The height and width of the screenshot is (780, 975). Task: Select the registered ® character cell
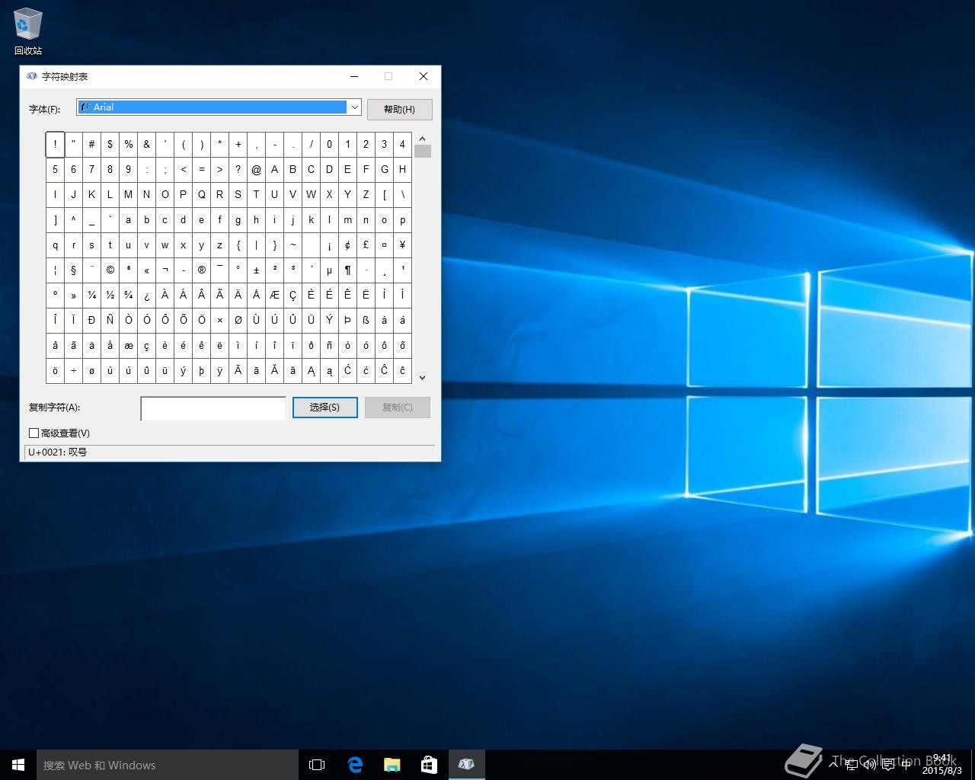(201, 270)
